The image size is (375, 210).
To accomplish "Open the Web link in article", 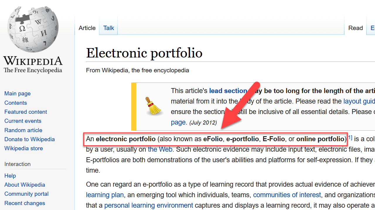I will 160,150.
